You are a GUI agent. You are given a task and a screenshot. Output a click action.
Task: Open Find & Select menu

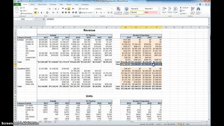click(x=198, y=10)
